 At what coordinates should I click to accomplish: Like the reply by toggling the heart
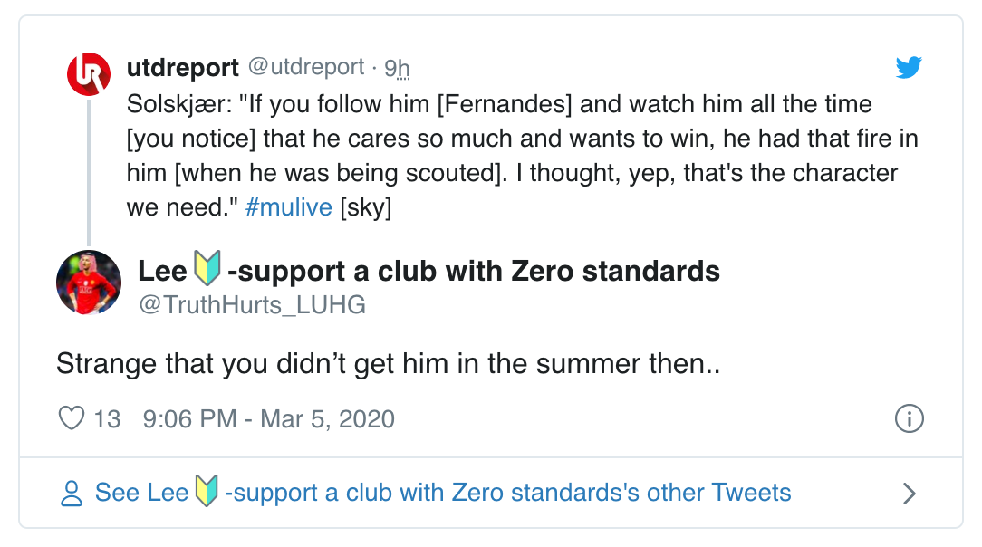pos(72,418)
